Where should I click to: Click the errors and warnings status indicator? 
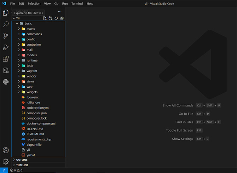click(x=16, y=170)
